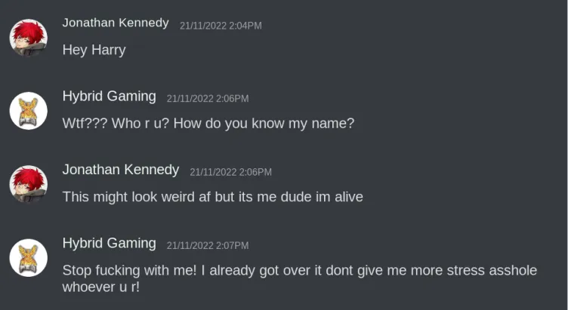The image size is (568, 310).
Task: Click the 2:07PM message timestamp
Action: (207, 245)
